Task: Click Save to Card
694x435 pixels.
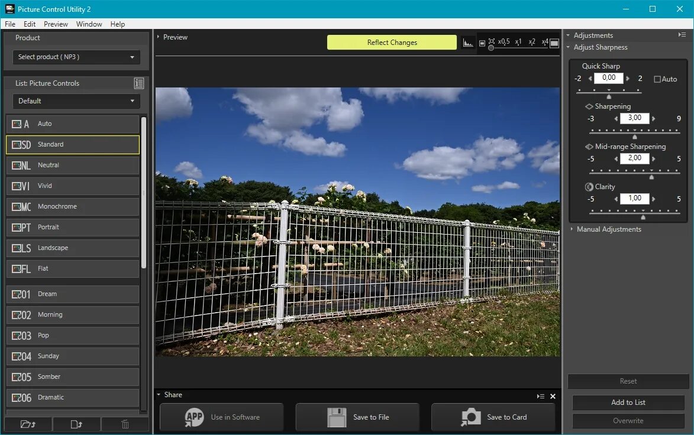Action: click(493, 417)
